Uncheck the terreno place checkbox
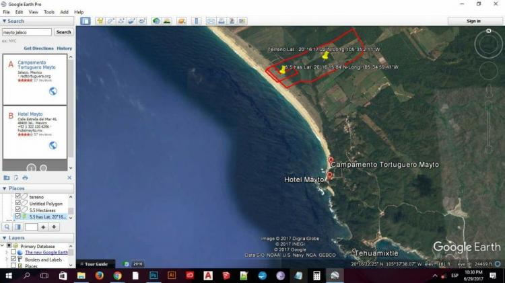This screenshot has width=505, height=283. point(18,196)
